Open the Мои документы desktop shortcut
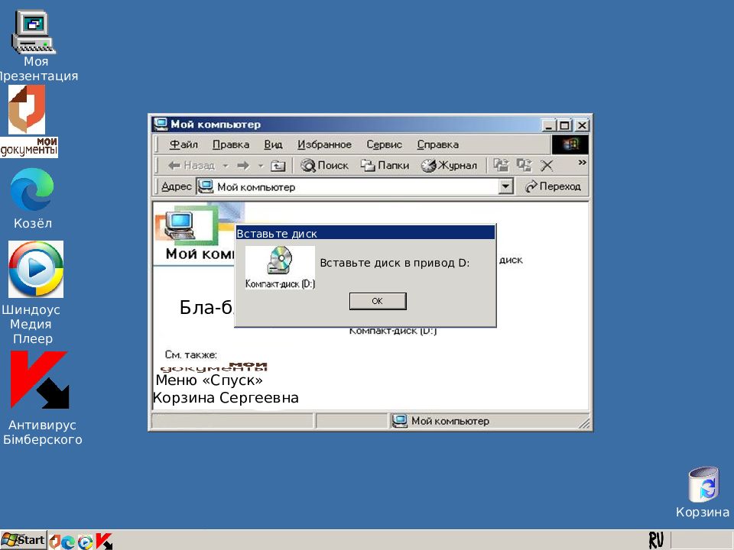 click(x=28, y=121)
